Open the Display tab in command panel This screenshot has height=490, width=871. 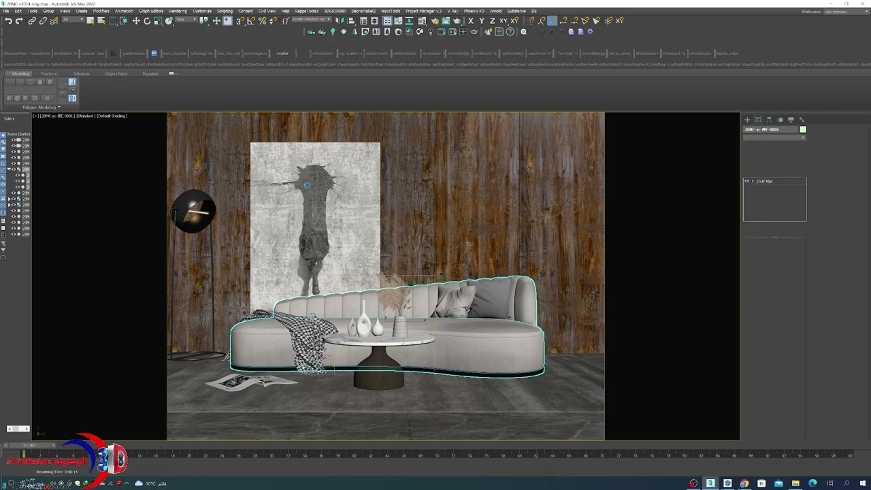791,120
